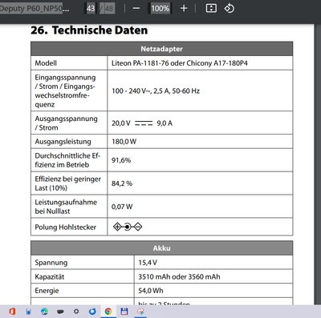Click the '54,0 Wh' value

point(151,291)
